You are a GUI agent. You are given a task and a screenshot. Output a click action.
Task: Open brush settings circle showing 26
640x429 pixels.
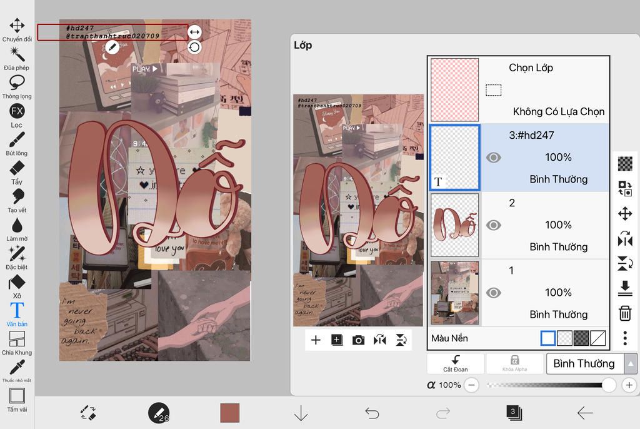[x=158, y=413]
